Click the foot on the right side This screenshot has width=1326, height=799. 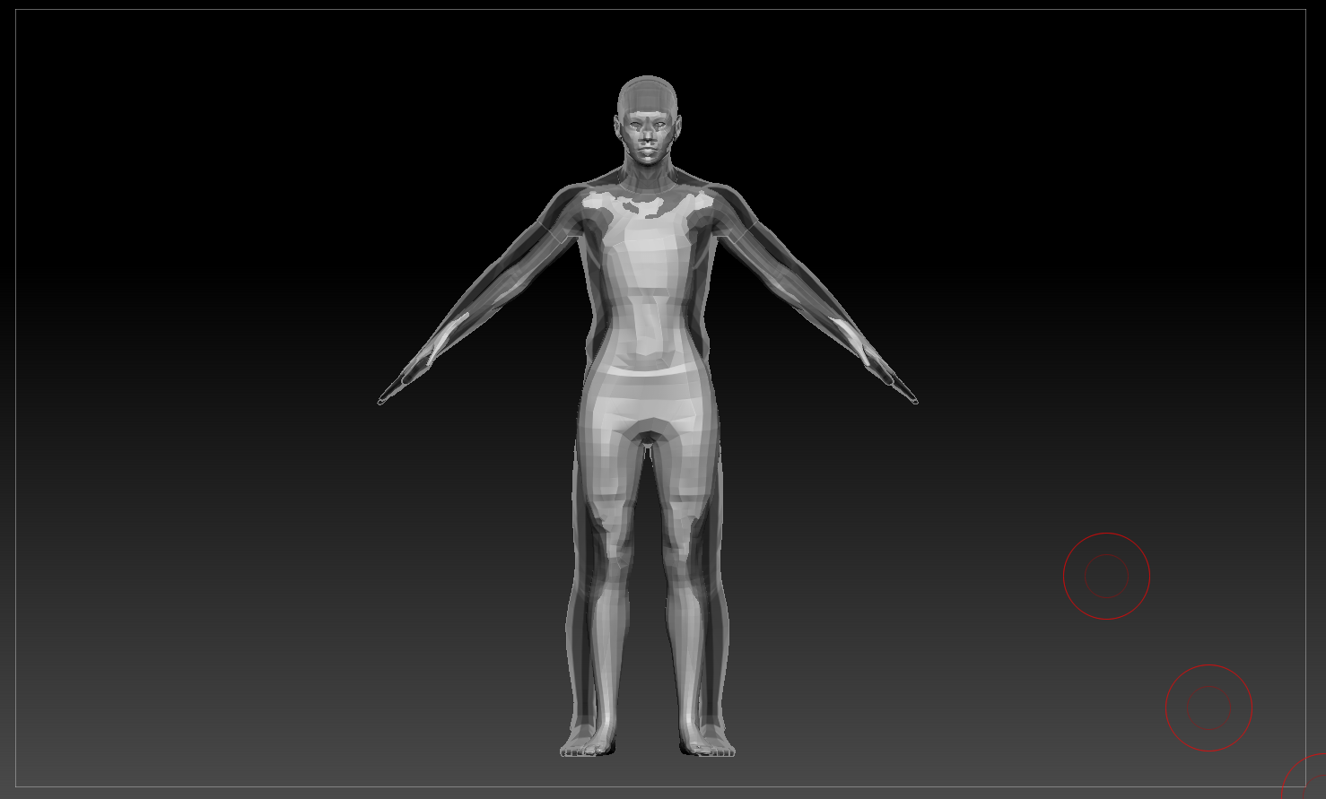pyautogui.click(x=707, y=746)
